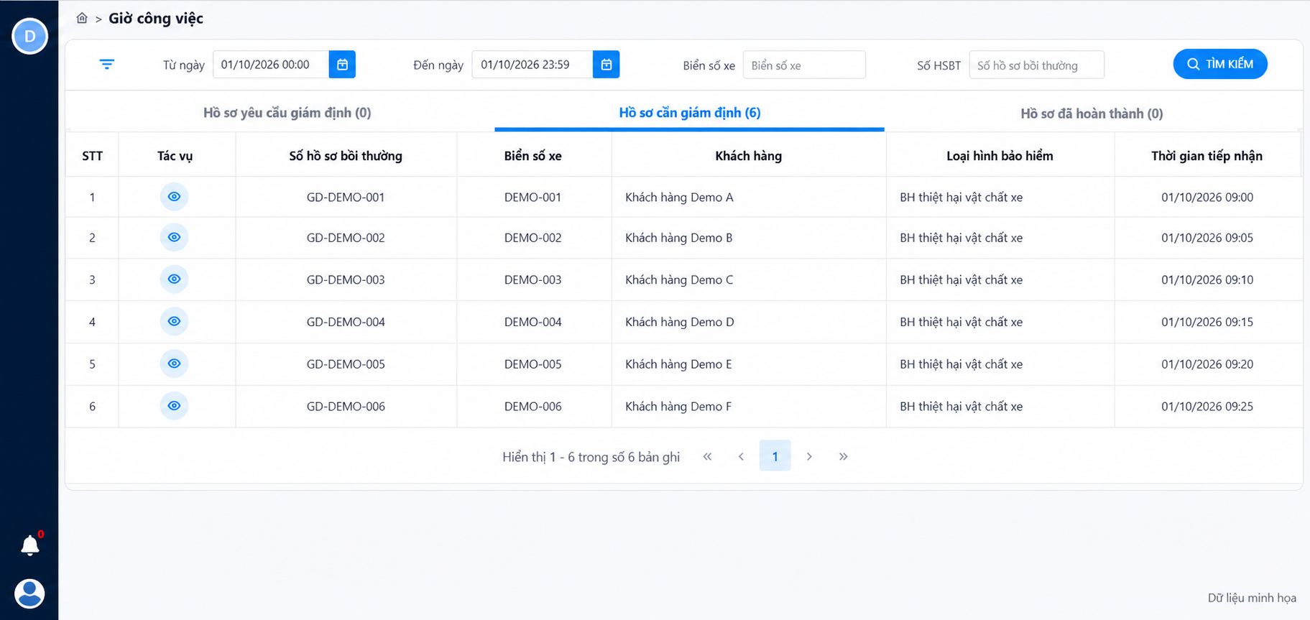The height and width of the screenshot is (620, 1310).
Task: Open the notification bell
Action: pyautogui.click(x=30, y=545)
